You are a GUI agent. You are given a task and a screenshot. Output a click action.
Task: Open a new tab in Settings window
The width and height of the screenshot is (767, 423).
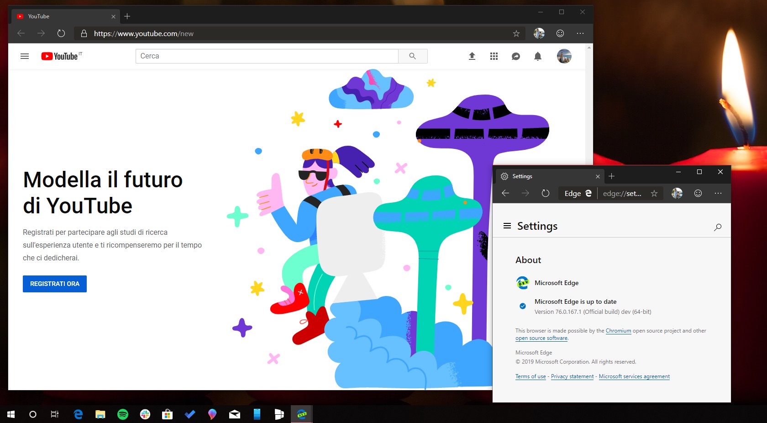click(612, 176)
